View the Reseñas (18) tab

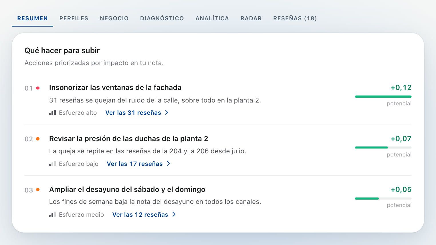pos(295,18)
